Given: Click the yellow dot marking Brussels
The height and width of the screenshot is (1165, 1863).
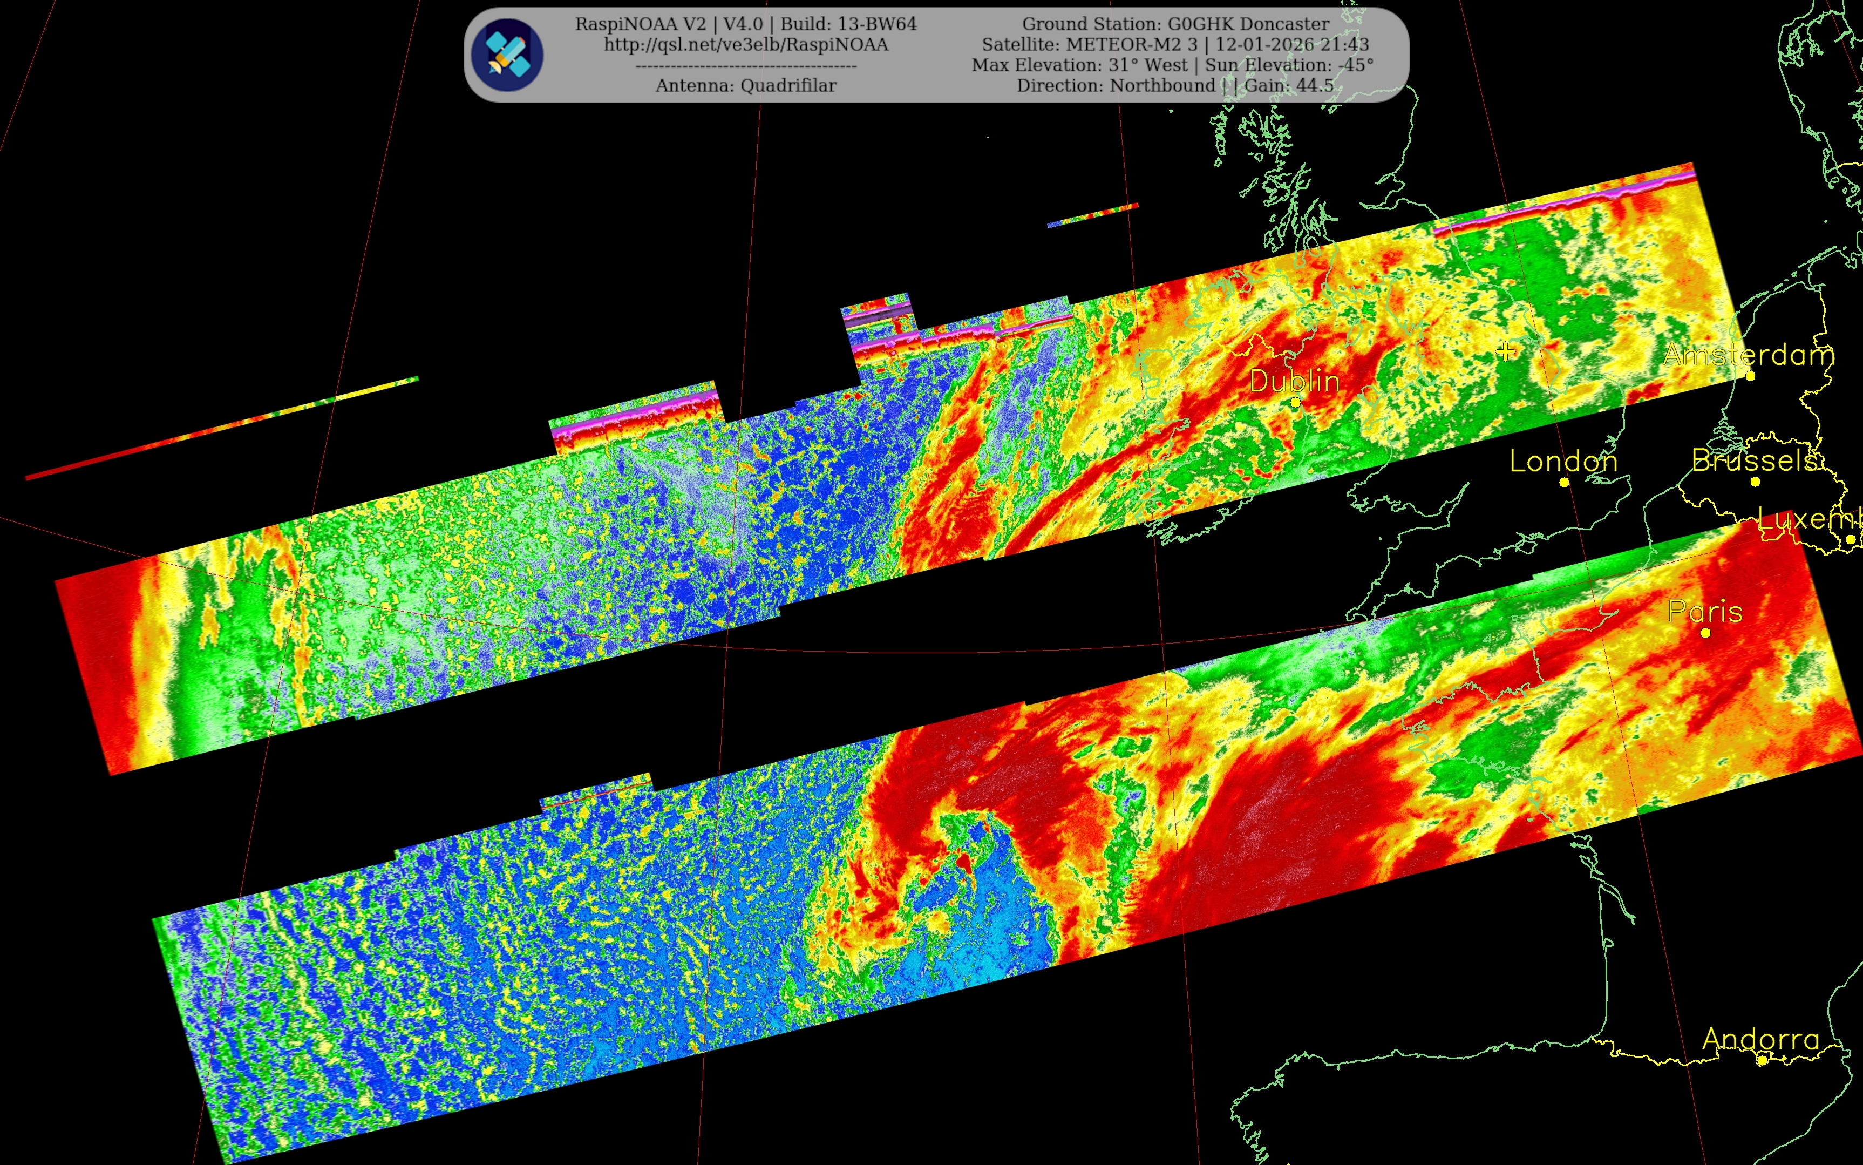Looking at the screenshot, I should (1755, 482).
